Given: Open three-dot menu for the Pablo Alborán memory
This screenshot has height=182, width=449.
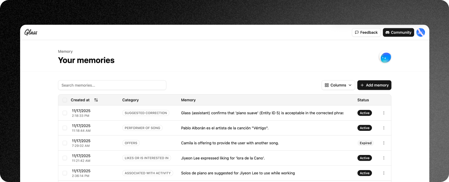Looking at the screenshot, I should pyautogui.click(x=384, y=128).
